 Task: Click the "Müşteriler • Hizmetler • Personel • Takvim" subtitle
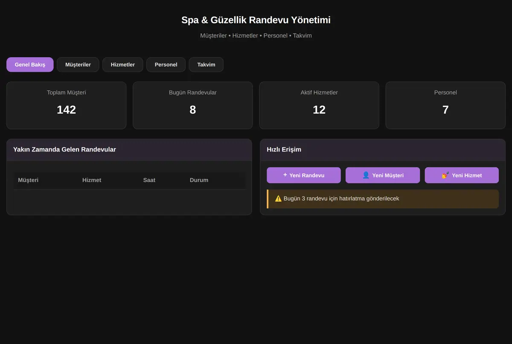point(256,35)
